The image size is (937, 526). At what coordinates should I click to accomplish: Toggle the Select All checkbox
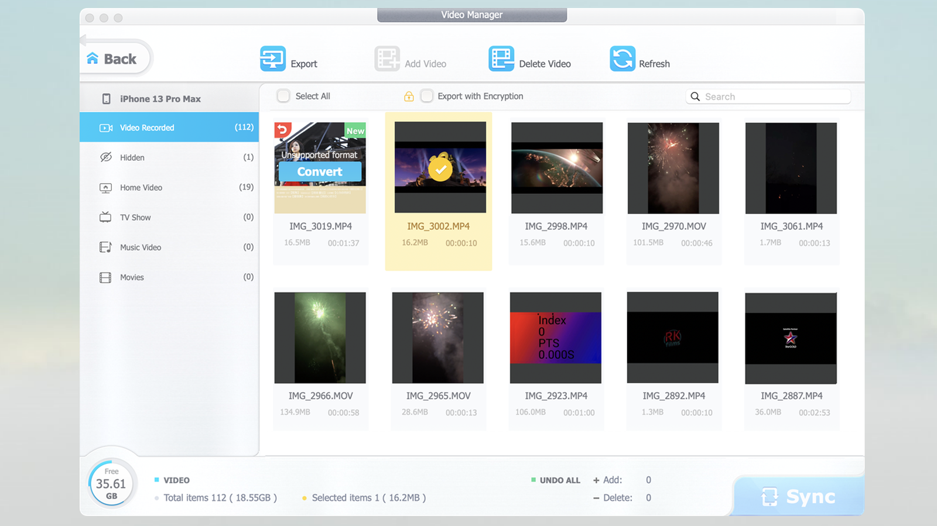point(283,96)
